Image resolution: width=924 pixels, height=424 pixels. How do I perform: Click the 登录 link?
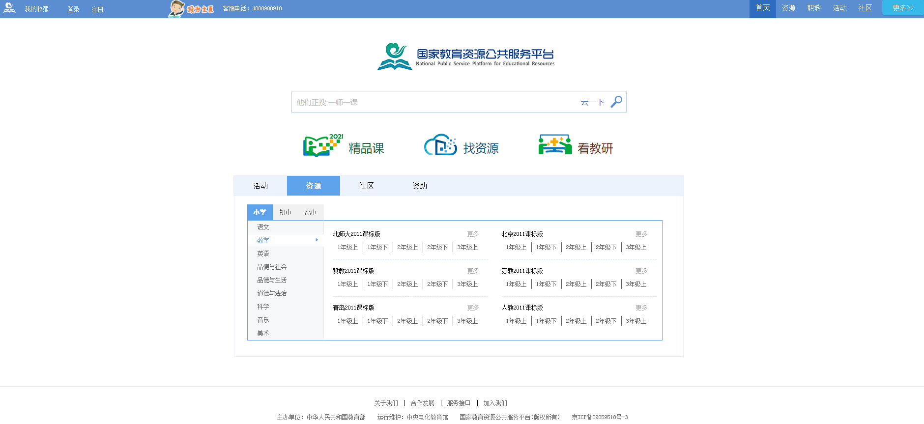click(73, 9)
